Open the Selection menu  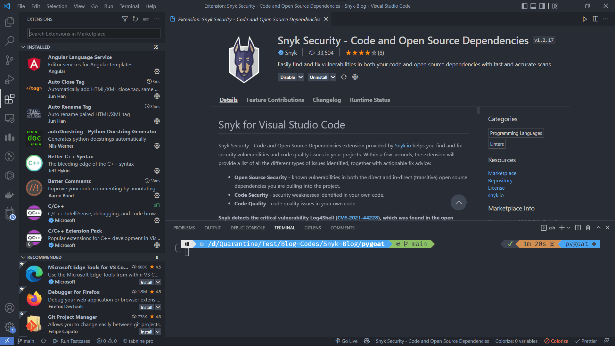[57, 6]
